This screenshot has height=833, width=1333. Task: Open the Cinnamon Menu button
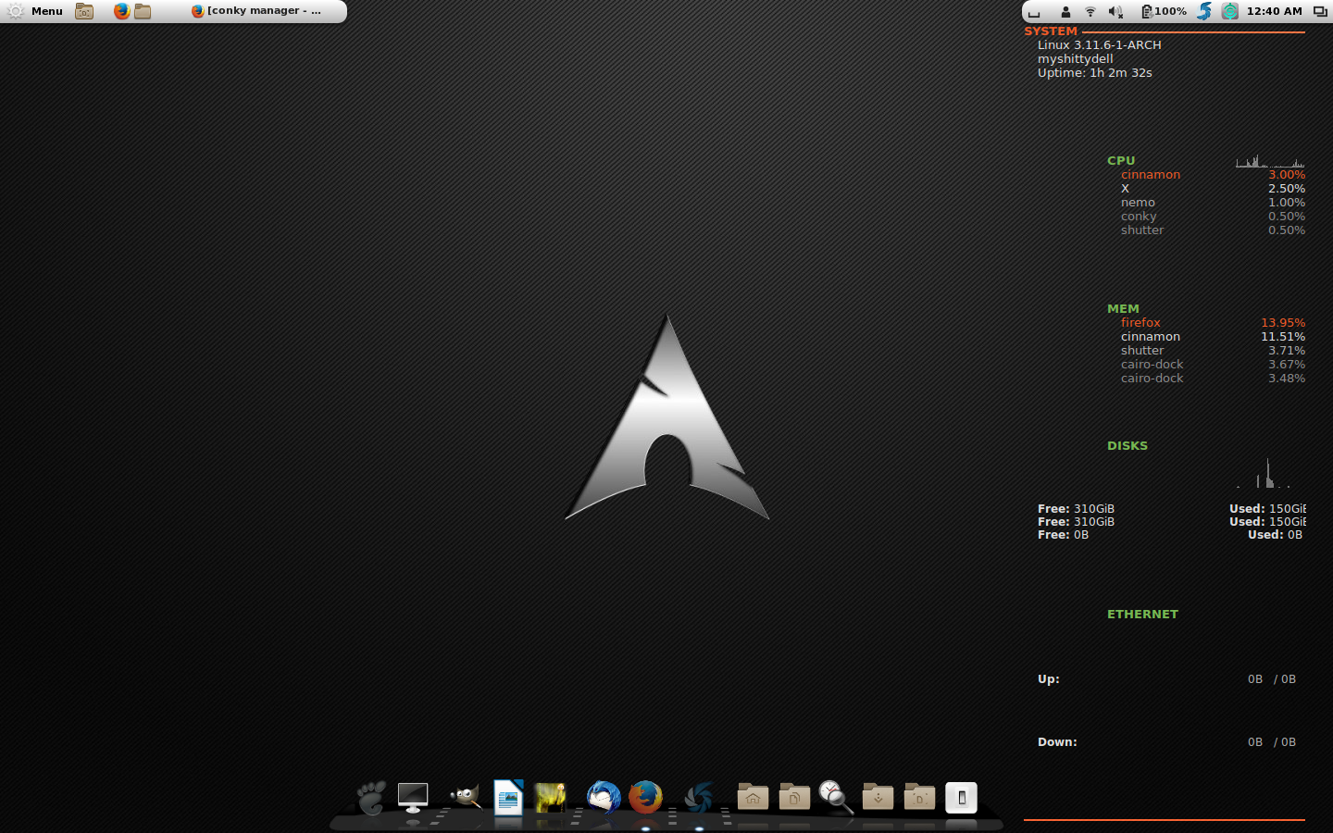[34, 11]
